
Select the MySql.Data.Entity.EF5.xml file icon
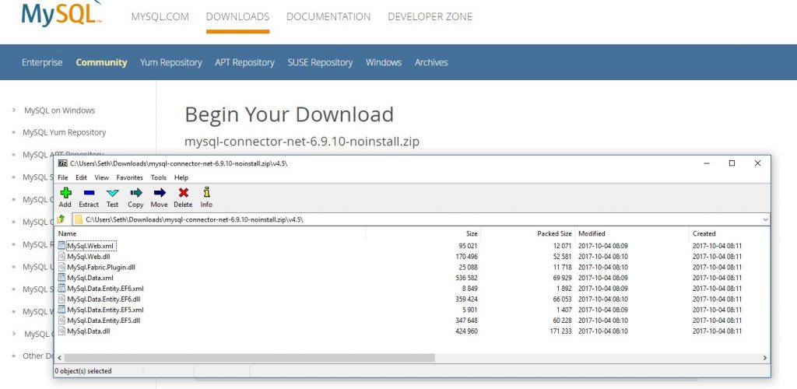(61, 310)
